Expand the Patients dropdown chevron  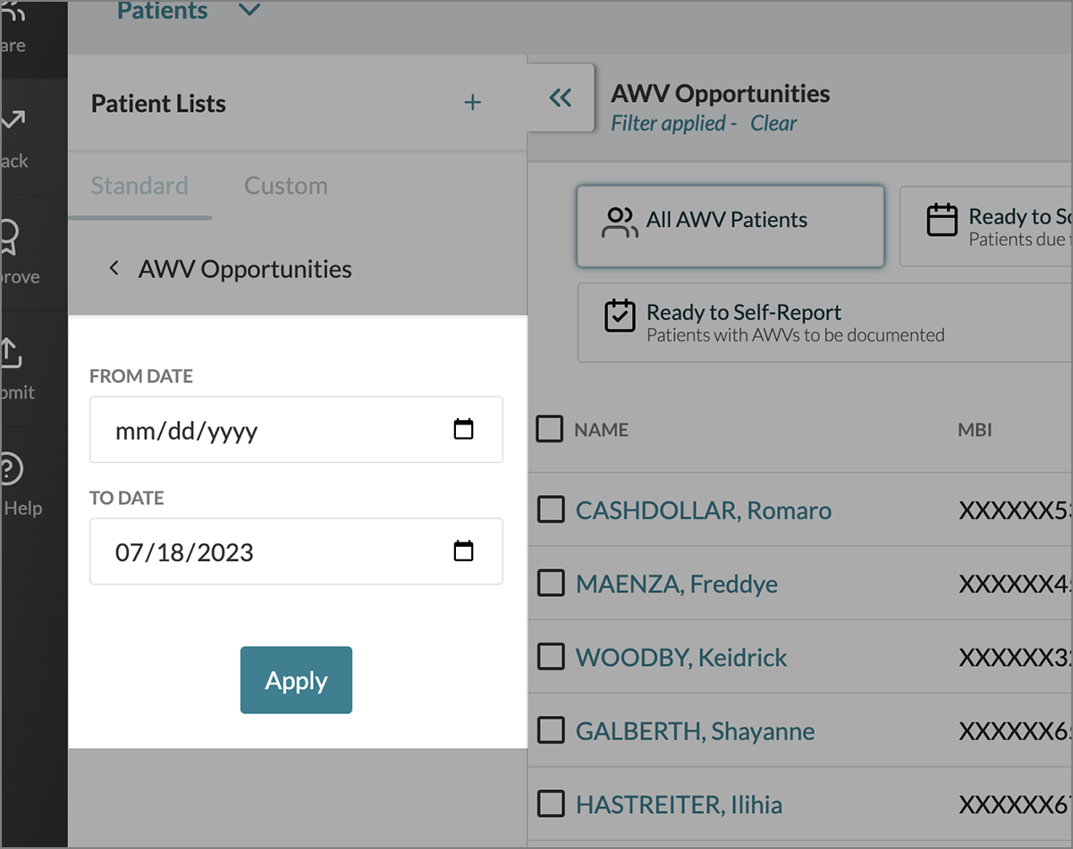[x=249, y=11]
